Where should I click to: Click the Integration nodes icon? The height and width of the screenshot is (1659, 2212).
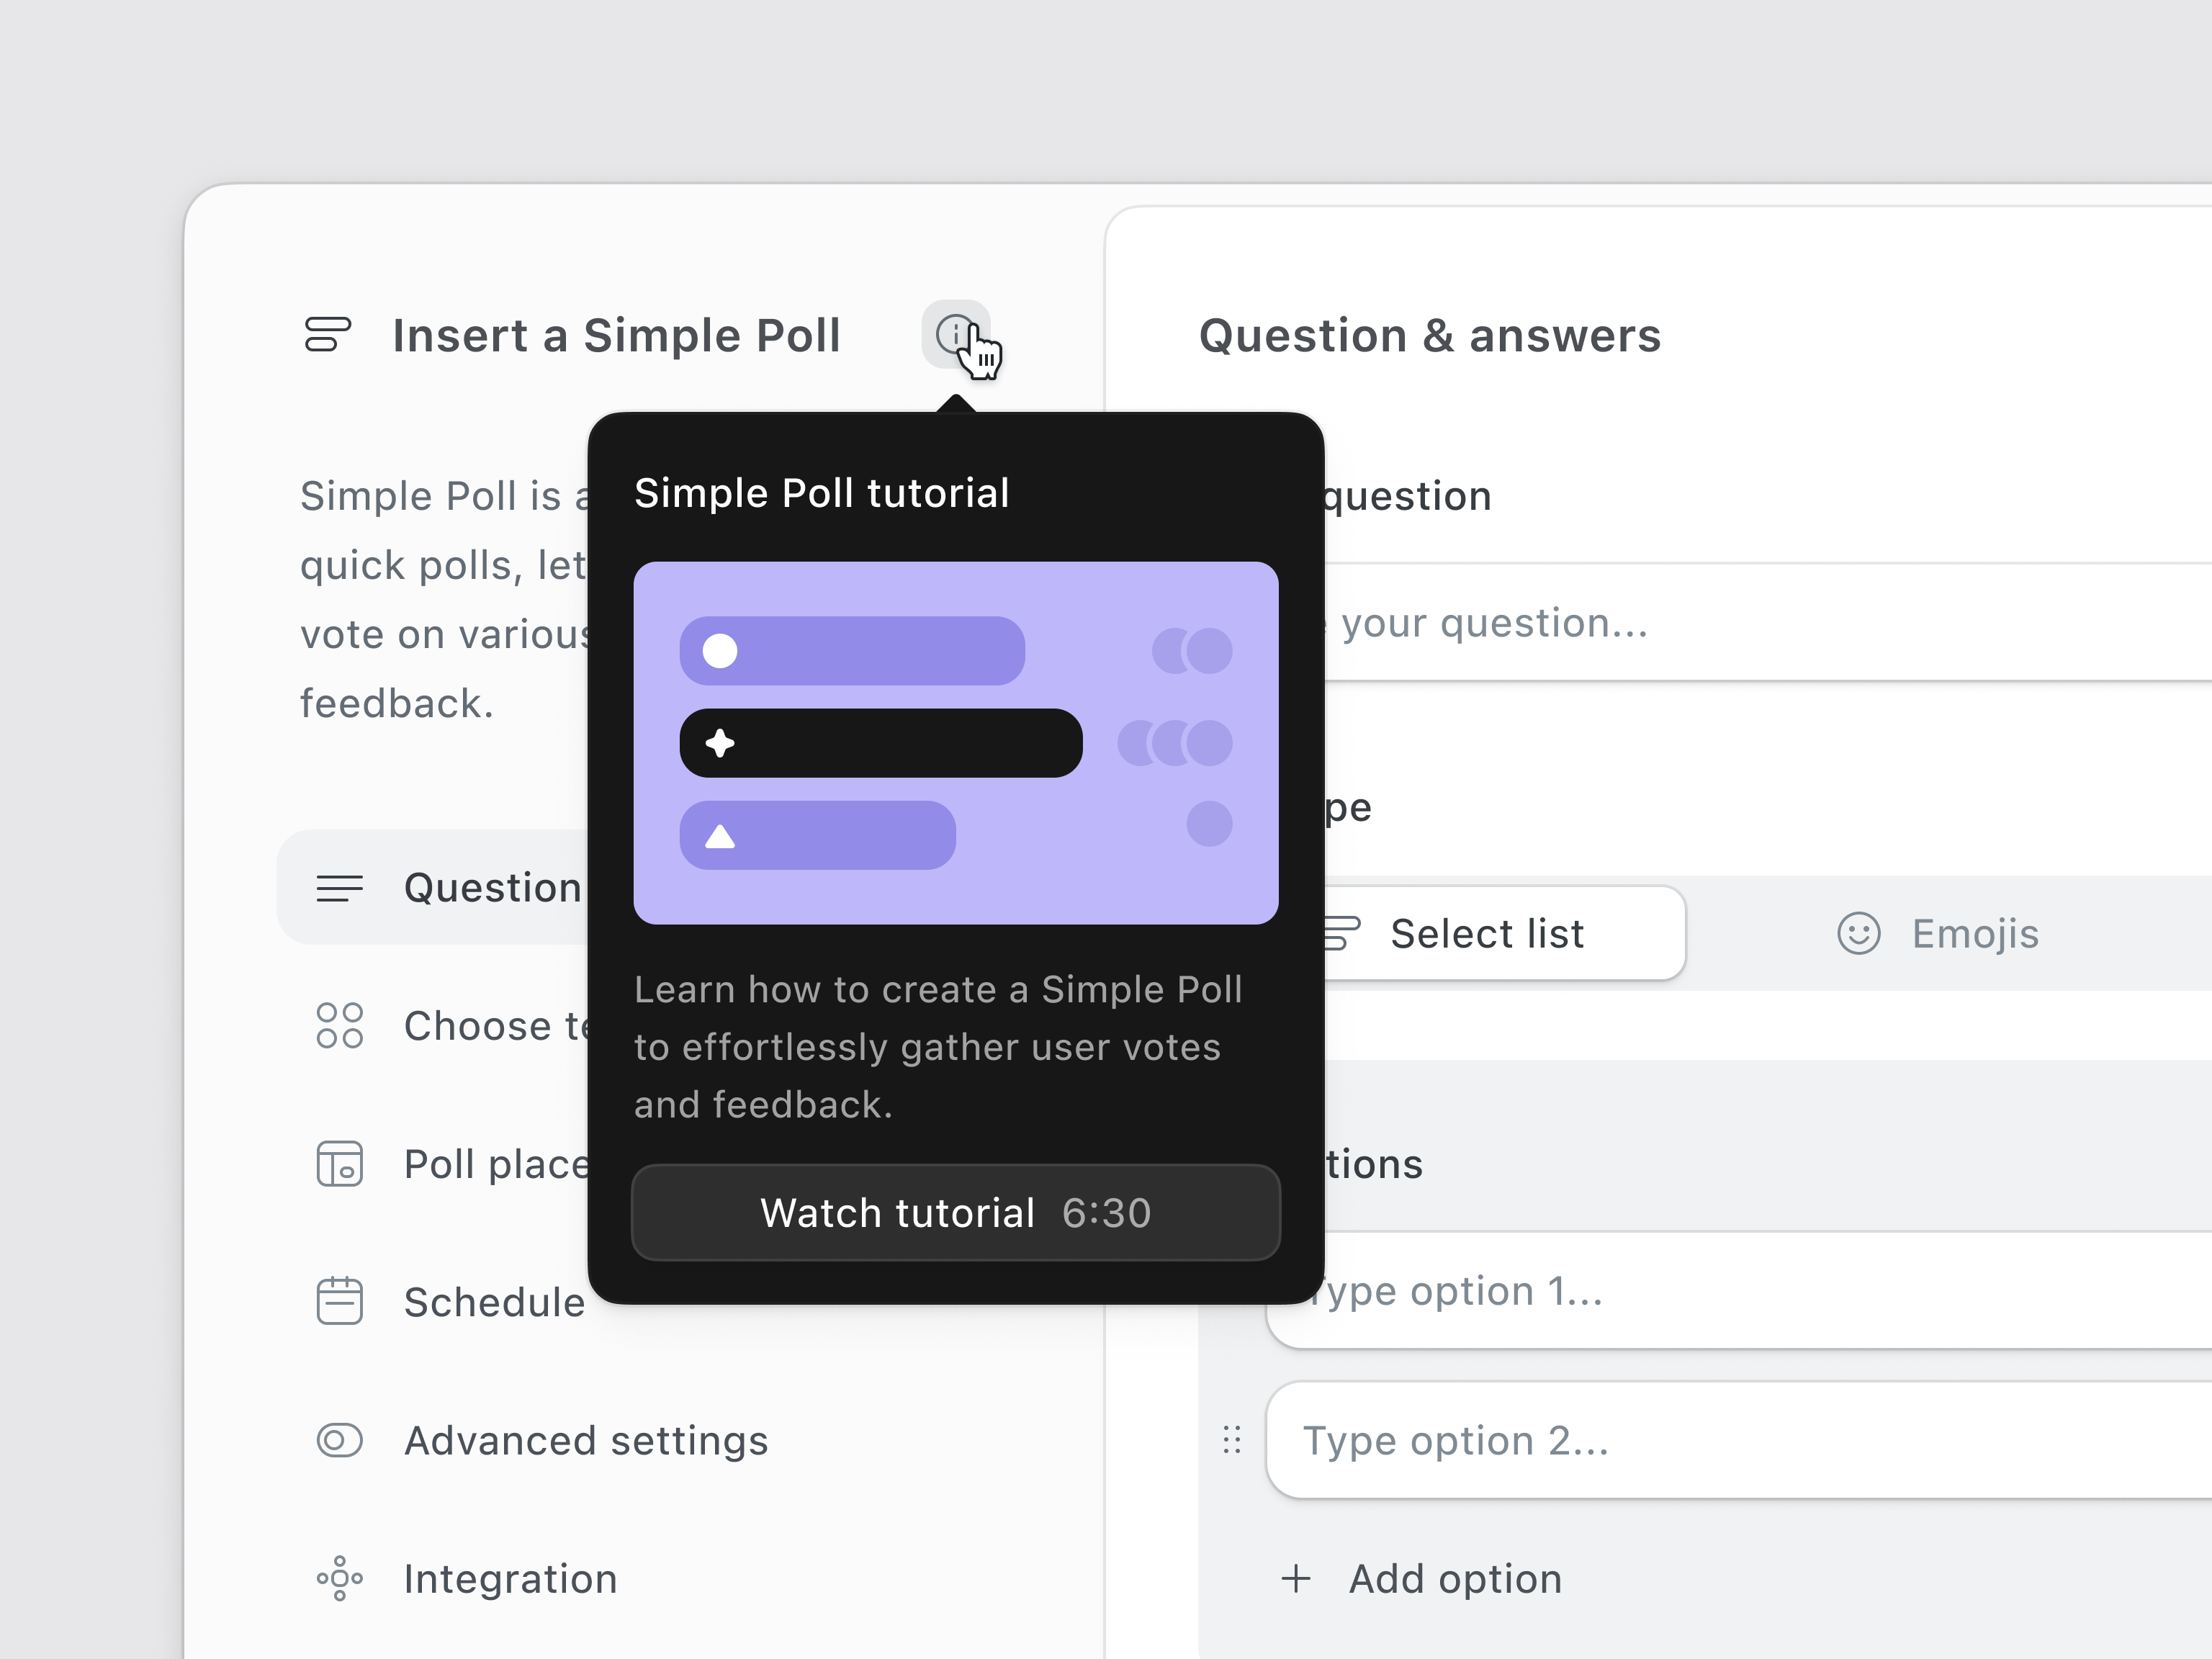[339, 1578]
